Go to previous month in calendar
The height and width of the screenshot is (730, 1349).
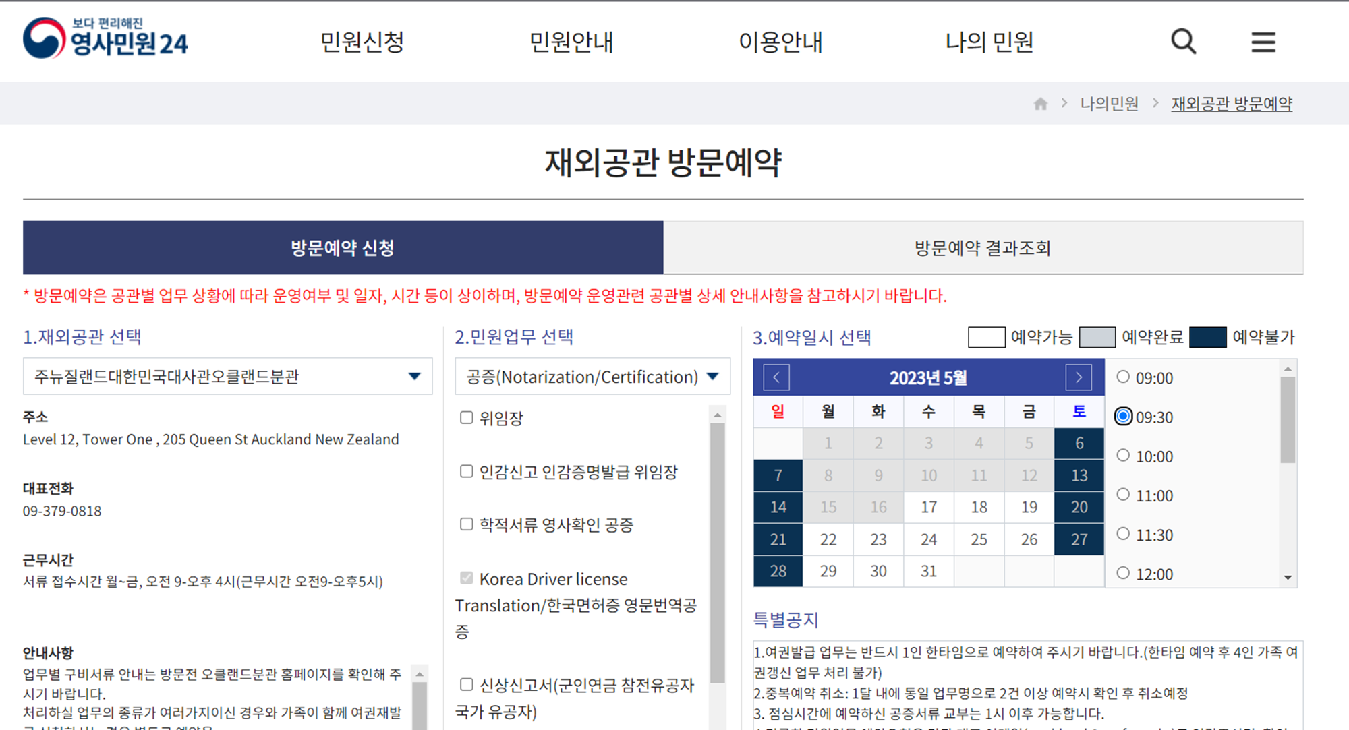click(x=776, y=377)
